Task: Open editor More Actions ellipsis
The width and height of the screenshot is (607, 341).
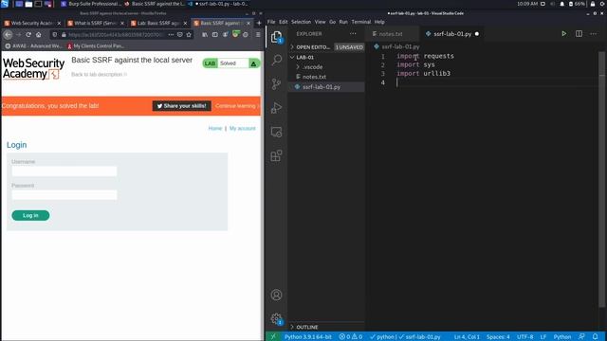Action: pos(594,34)
